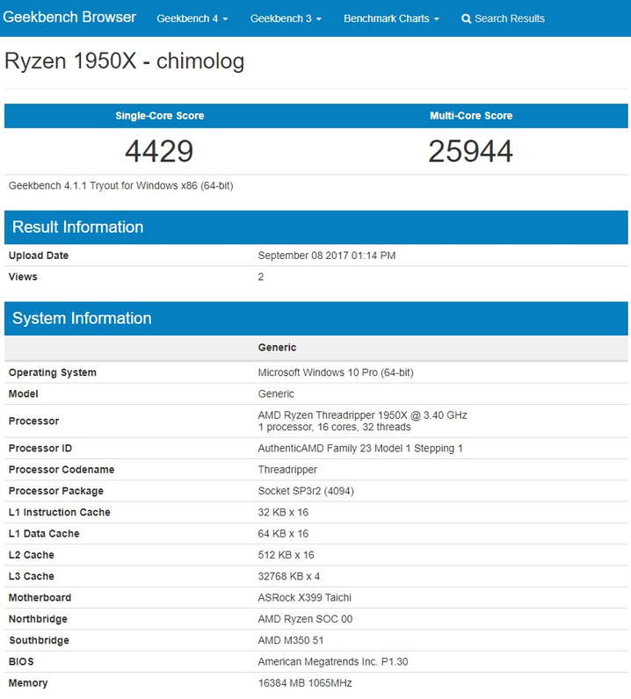Image resolution: width=631 pixels, height=699 pixels.
Task: Select Microsoft Windows 10 Pro (64-bit) text
Action: pos(336,372)
